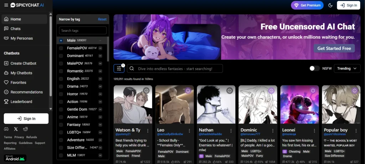This screenshot has height=164, width=365.
Task: Uncheck the Male tag checkbox
Action: tap(61, 41)
